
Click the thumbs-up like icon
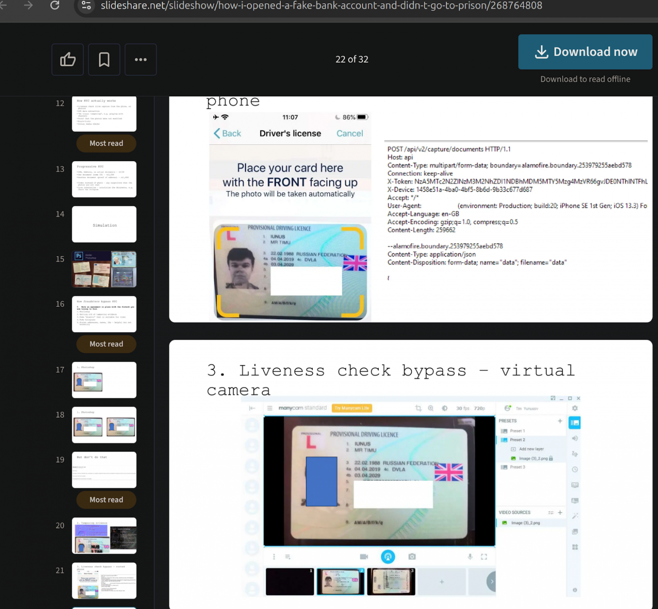coord(67,60)
